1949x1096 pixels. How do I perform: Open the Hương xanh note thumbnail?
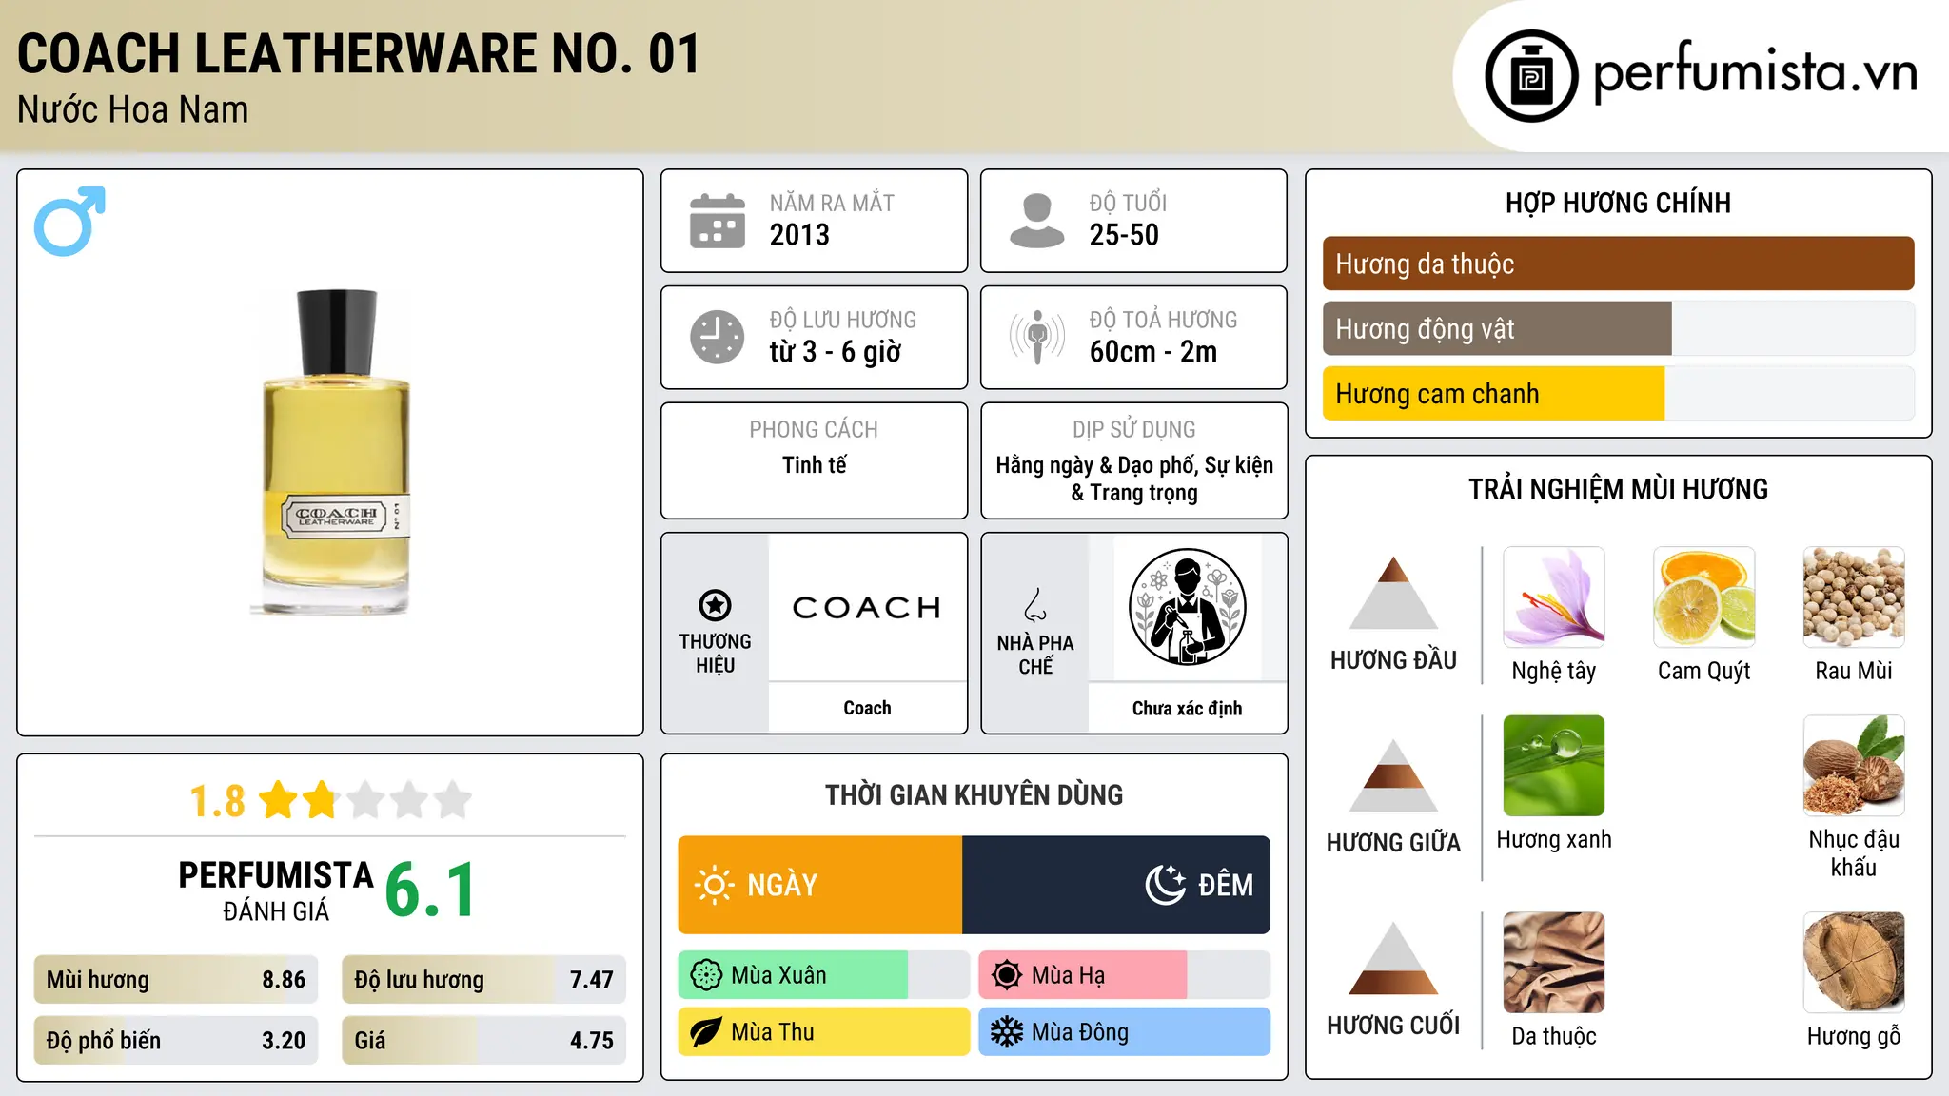tap(1554, 766)
